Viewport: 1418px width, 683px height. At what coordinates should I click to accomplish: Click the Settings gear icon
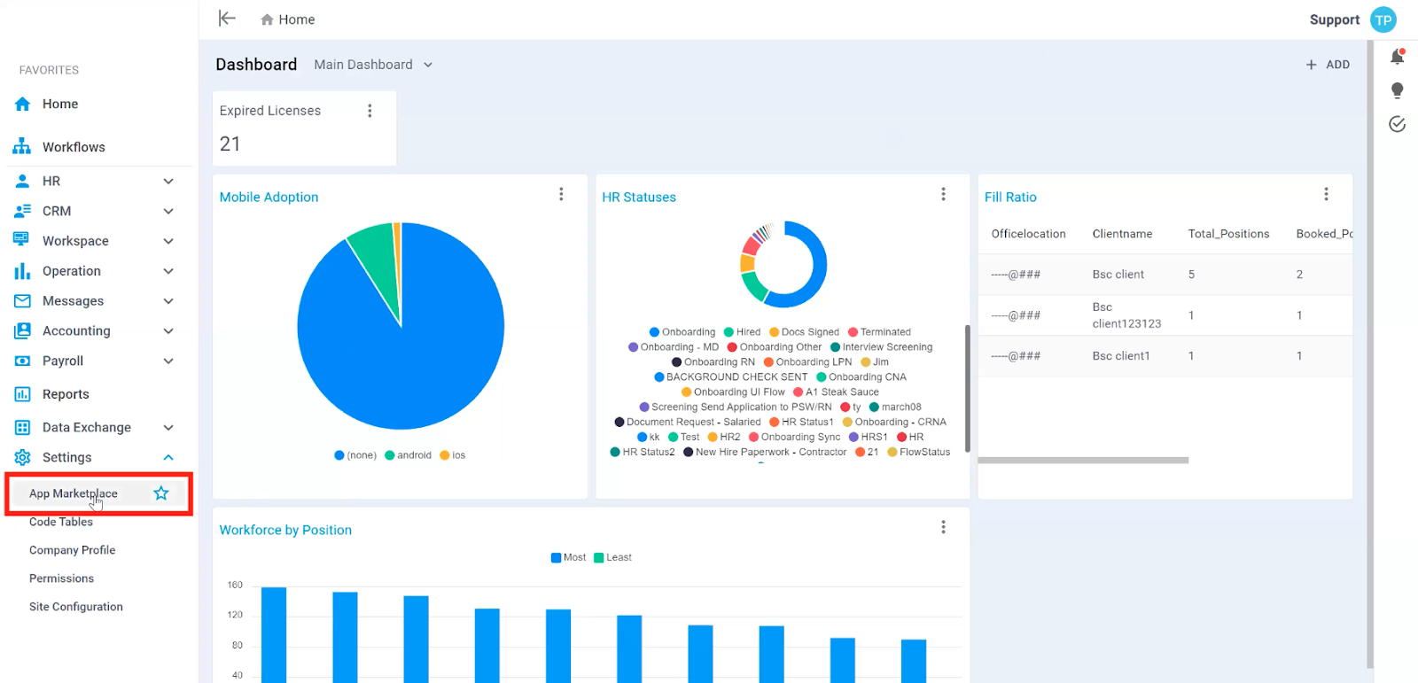pyautogui.click(x=23, y=457)
